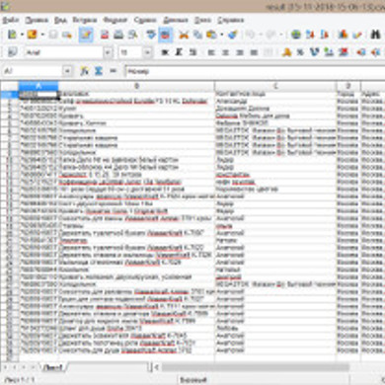This screenshot has width=385, height=385.
Task: Center cell text horizontally
Action: (225, 52)
